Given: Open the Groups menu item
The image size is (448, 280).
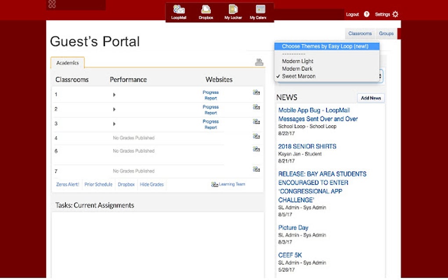Looking at the screenshot, I should [386, 33].
